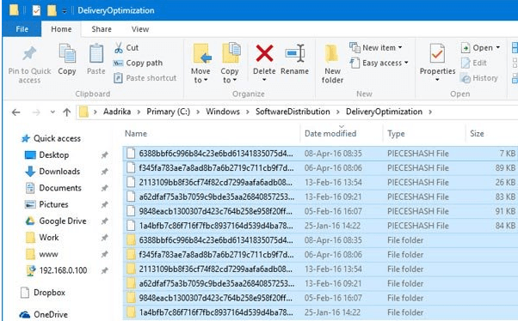
Task: Select the Quick access heading
Action: [52, 138]
